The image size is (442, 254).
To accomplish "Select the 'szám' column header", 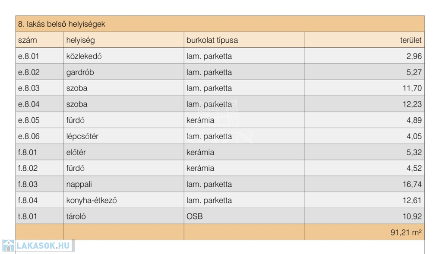I will coord(28,40).
